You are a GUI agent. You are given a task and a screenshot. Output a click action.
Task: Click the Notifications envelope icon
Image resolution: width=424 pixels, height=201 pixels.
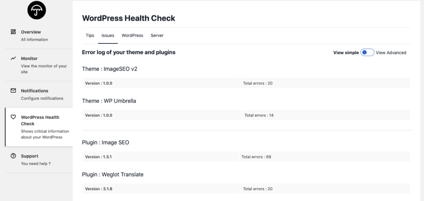(13, 91)
